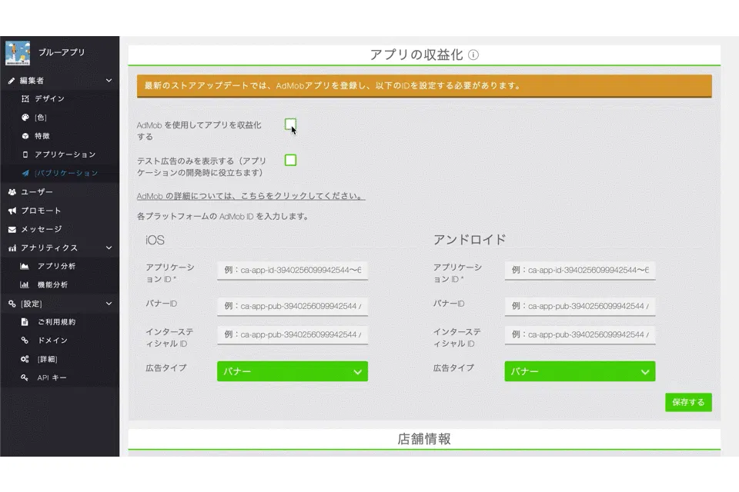Open the アプリ分析 menu item

point(56,266)
